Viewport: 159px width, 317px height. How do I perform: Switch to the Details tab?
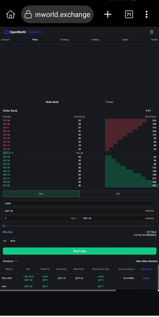pyautogui.click(x=155, y=40)
